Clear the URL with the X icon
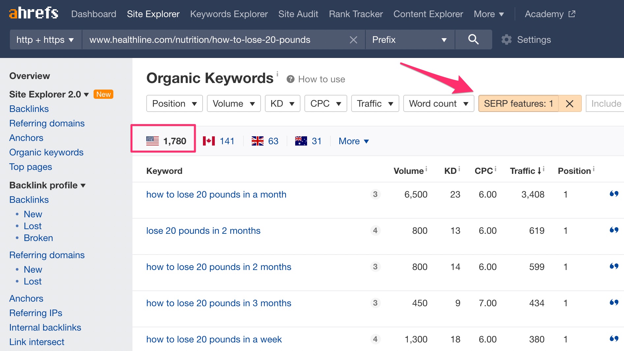The width and height of the screenshot is (624, 351). (x=354, y=40)
